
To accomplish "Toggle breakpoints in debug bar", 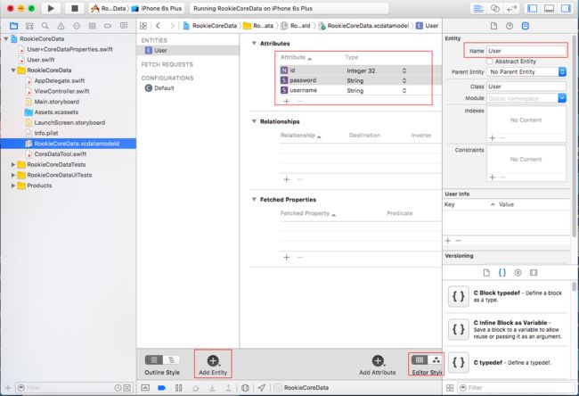I will pos(161,388).
